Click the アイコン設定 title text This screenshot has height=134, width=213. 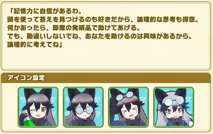(26, 78)
